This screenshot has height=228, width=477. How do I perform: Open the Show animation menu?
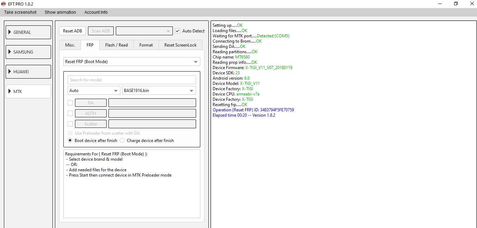click(60, 12)
